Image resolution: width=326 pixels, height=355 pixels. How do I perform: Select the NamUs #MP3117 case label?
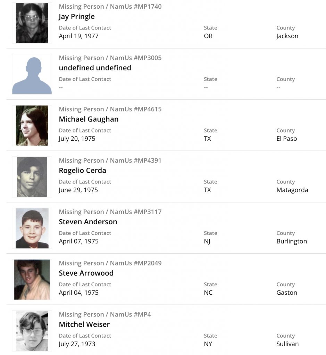pos(110,212)
